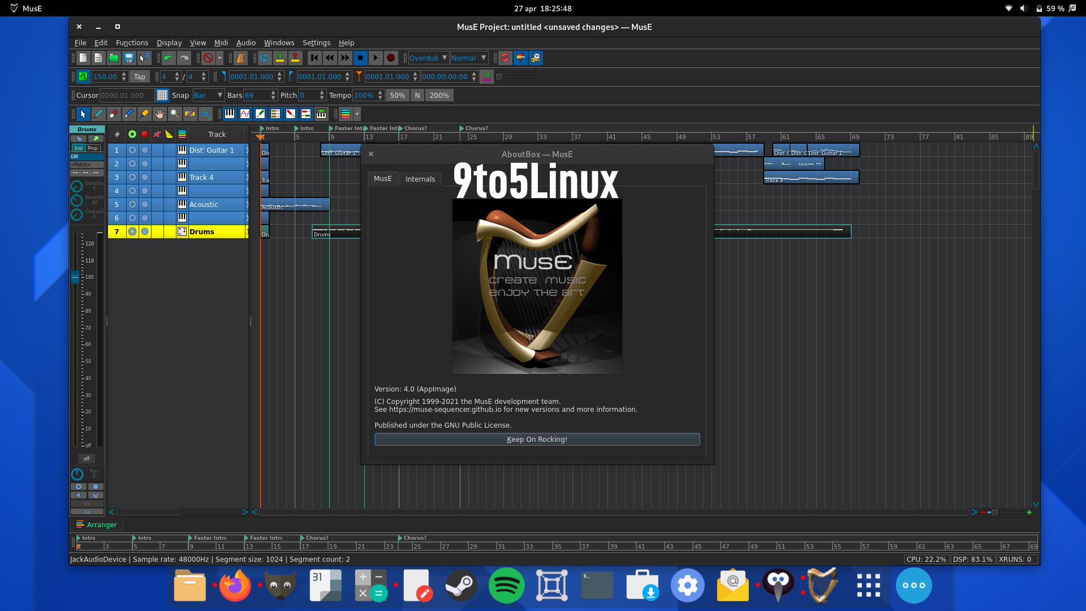This screenshot has height=611, width=1086.
Task: Click the Tap tempo button
Action: coord(140,76)
